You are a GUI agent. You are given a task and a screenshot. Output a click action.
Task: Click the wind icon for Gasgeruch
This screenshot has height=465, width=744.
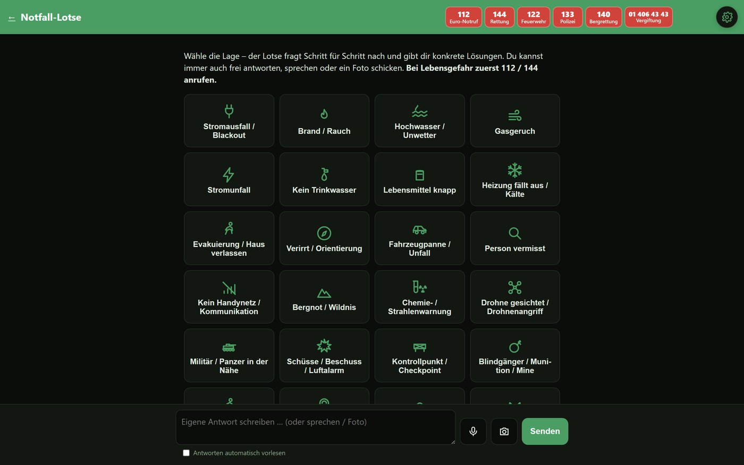pyautogui.click(x=515, y=115)
